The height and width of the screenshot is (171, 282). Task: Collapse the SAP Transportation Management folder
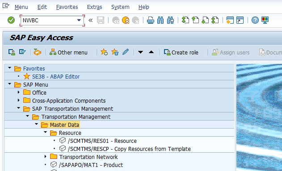coord(19,108)
